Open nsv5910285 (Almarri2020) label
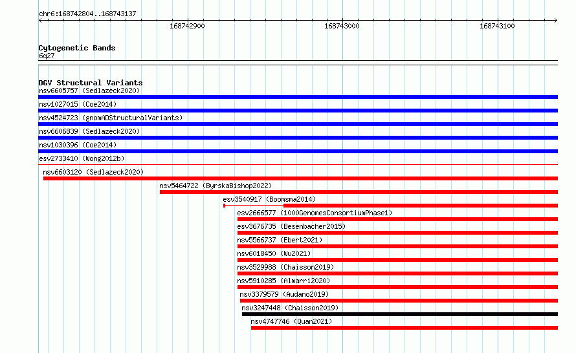 tap(283, 281)
